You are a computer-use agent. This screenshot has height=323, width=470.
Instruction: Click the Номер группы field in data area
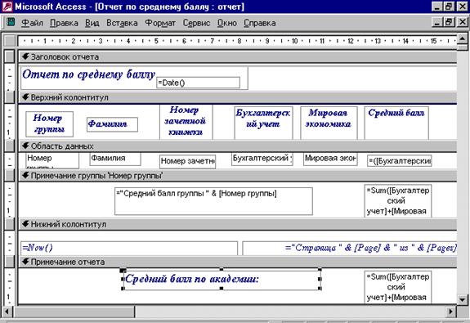point(52,160)
